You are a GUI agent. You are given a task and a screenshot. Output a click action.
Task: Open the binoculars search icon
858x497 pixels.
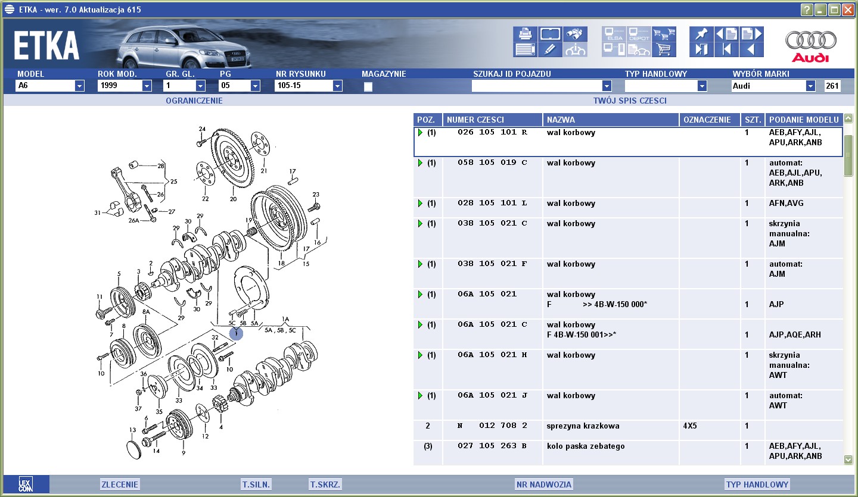coord(575,34)
